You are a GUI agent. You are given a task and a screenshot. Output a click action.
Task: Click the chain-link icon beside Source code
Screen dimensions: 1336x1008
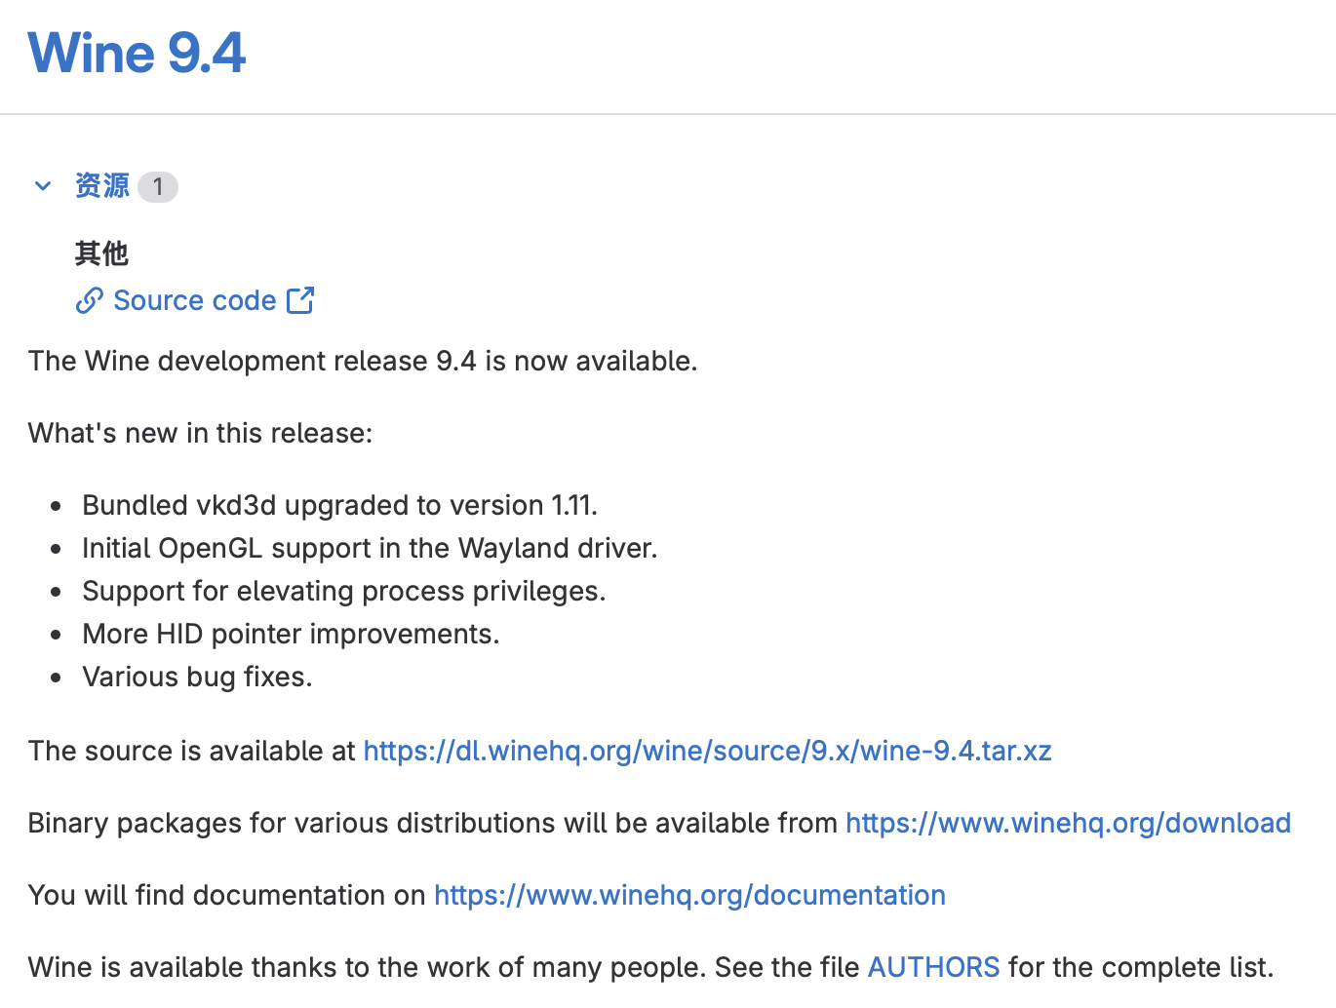[89, 300]
